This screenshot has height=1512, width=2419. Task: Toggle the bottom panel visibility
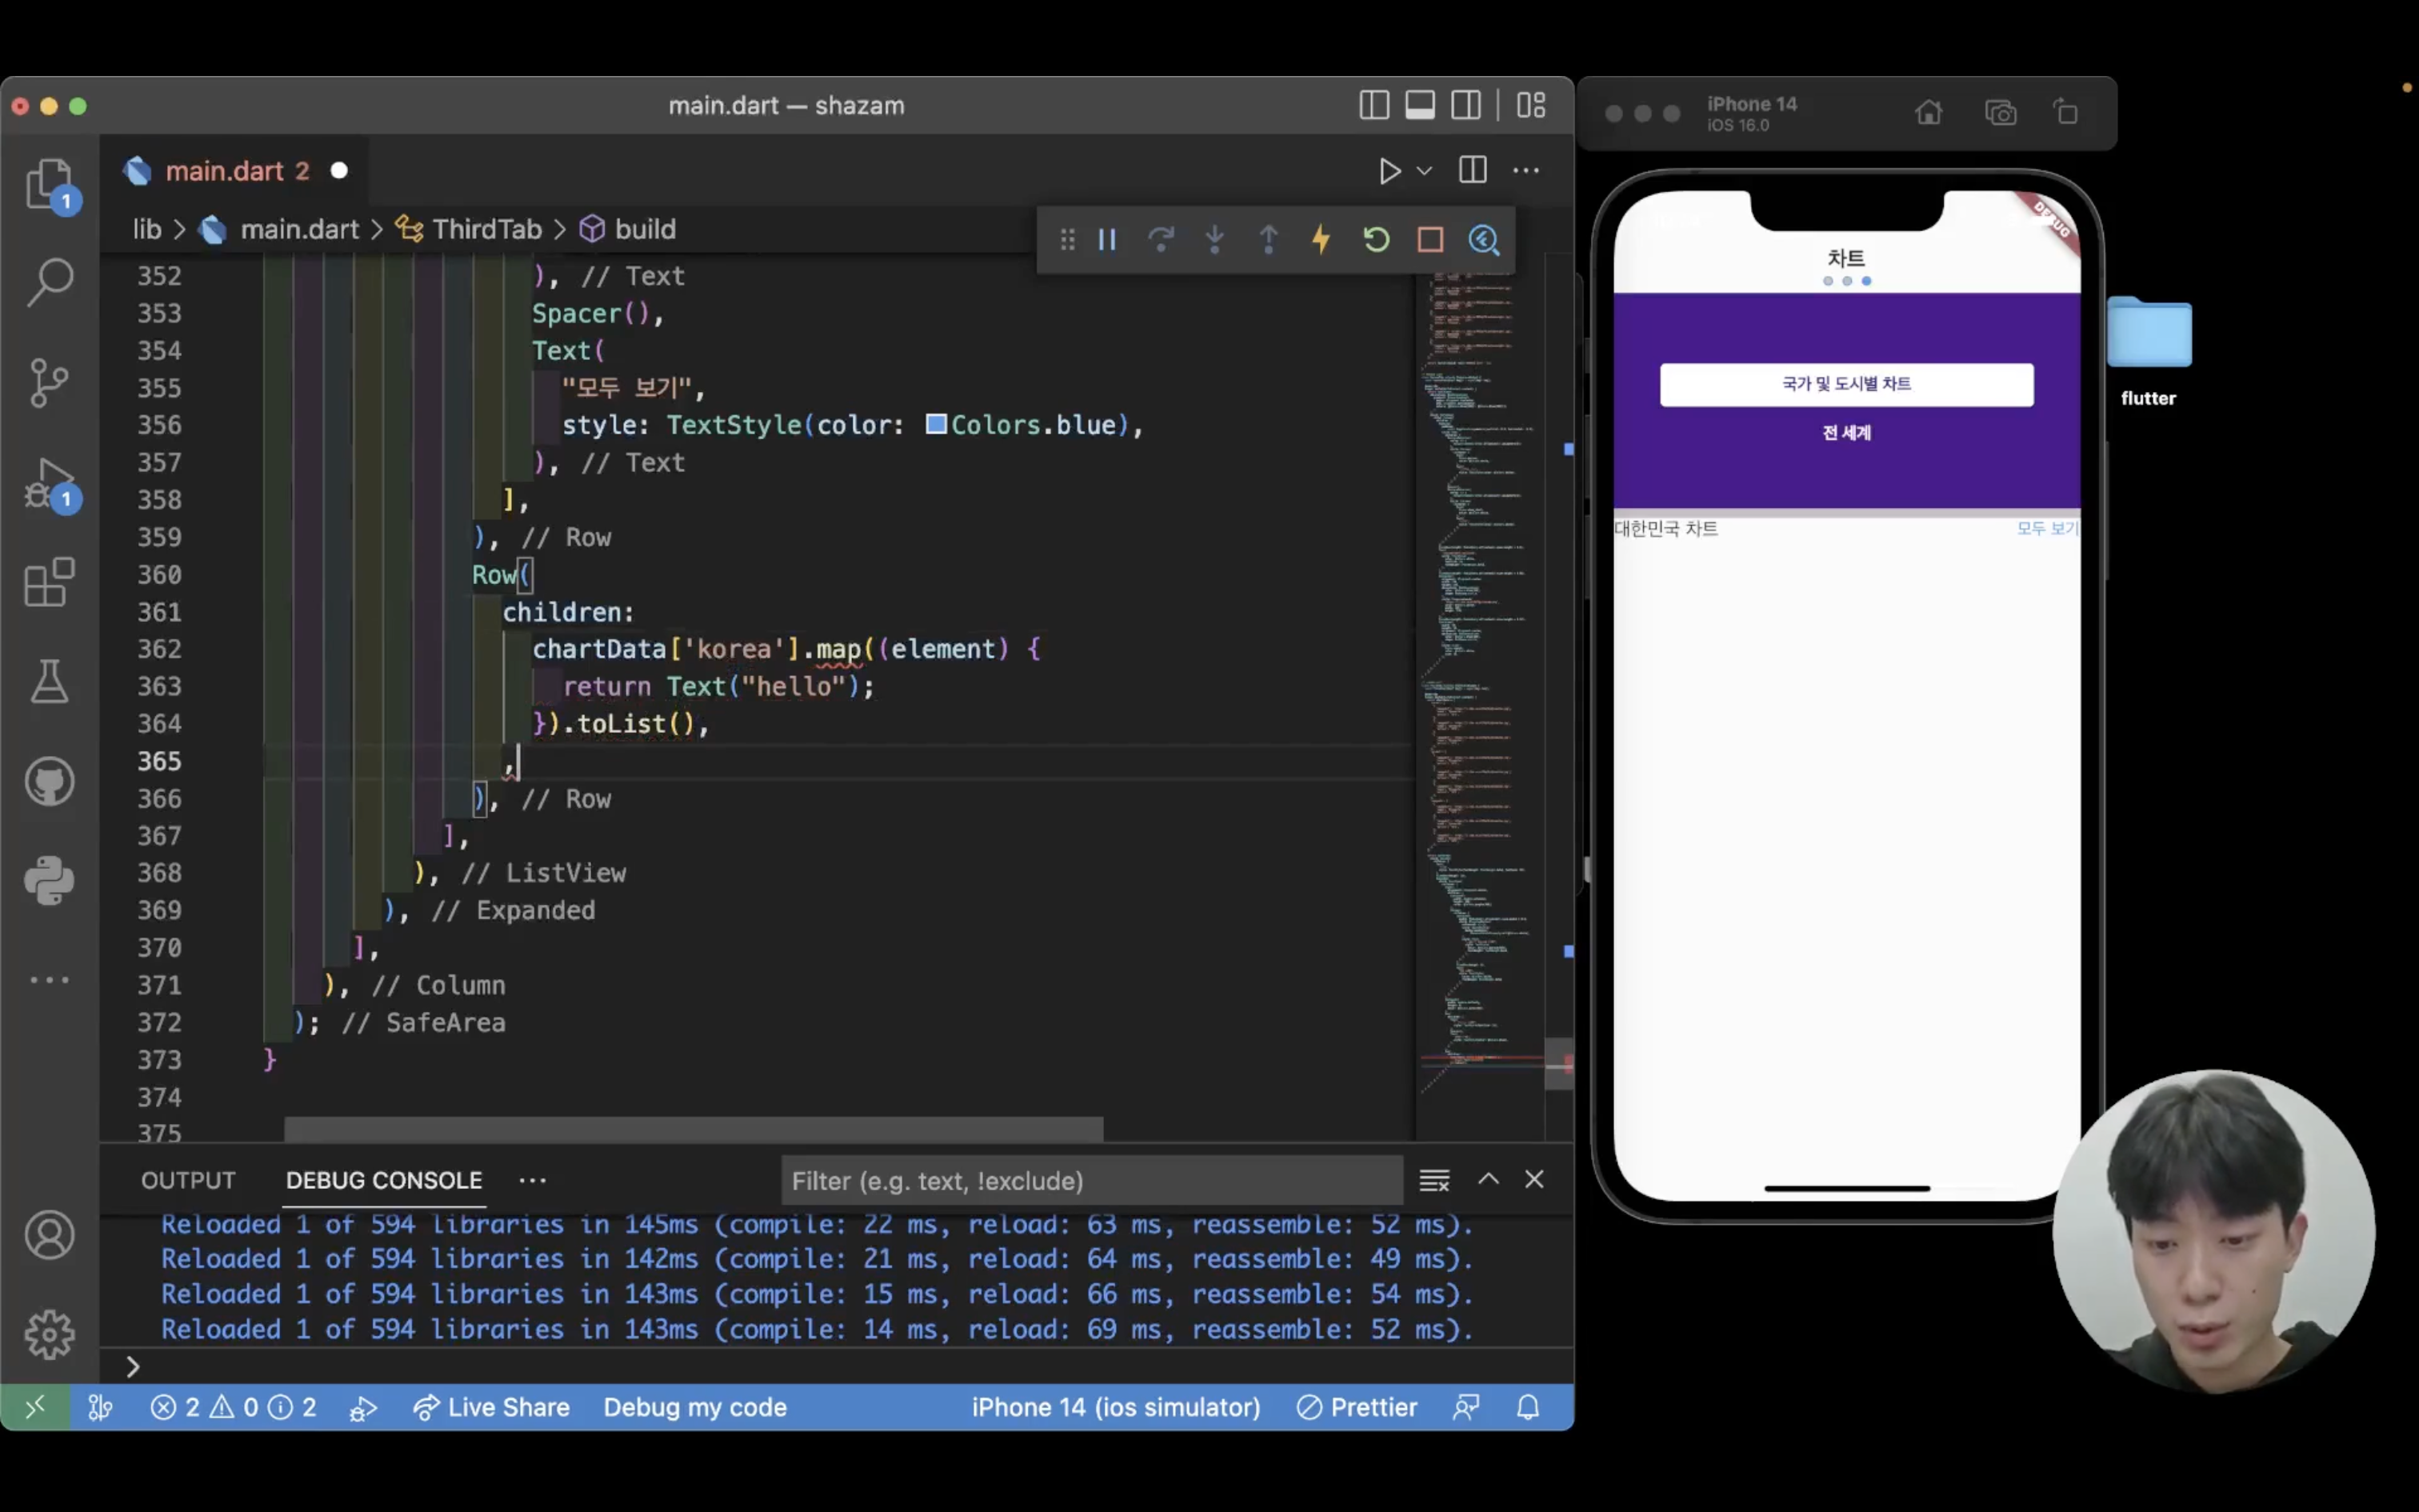(x=1421, y=105)
